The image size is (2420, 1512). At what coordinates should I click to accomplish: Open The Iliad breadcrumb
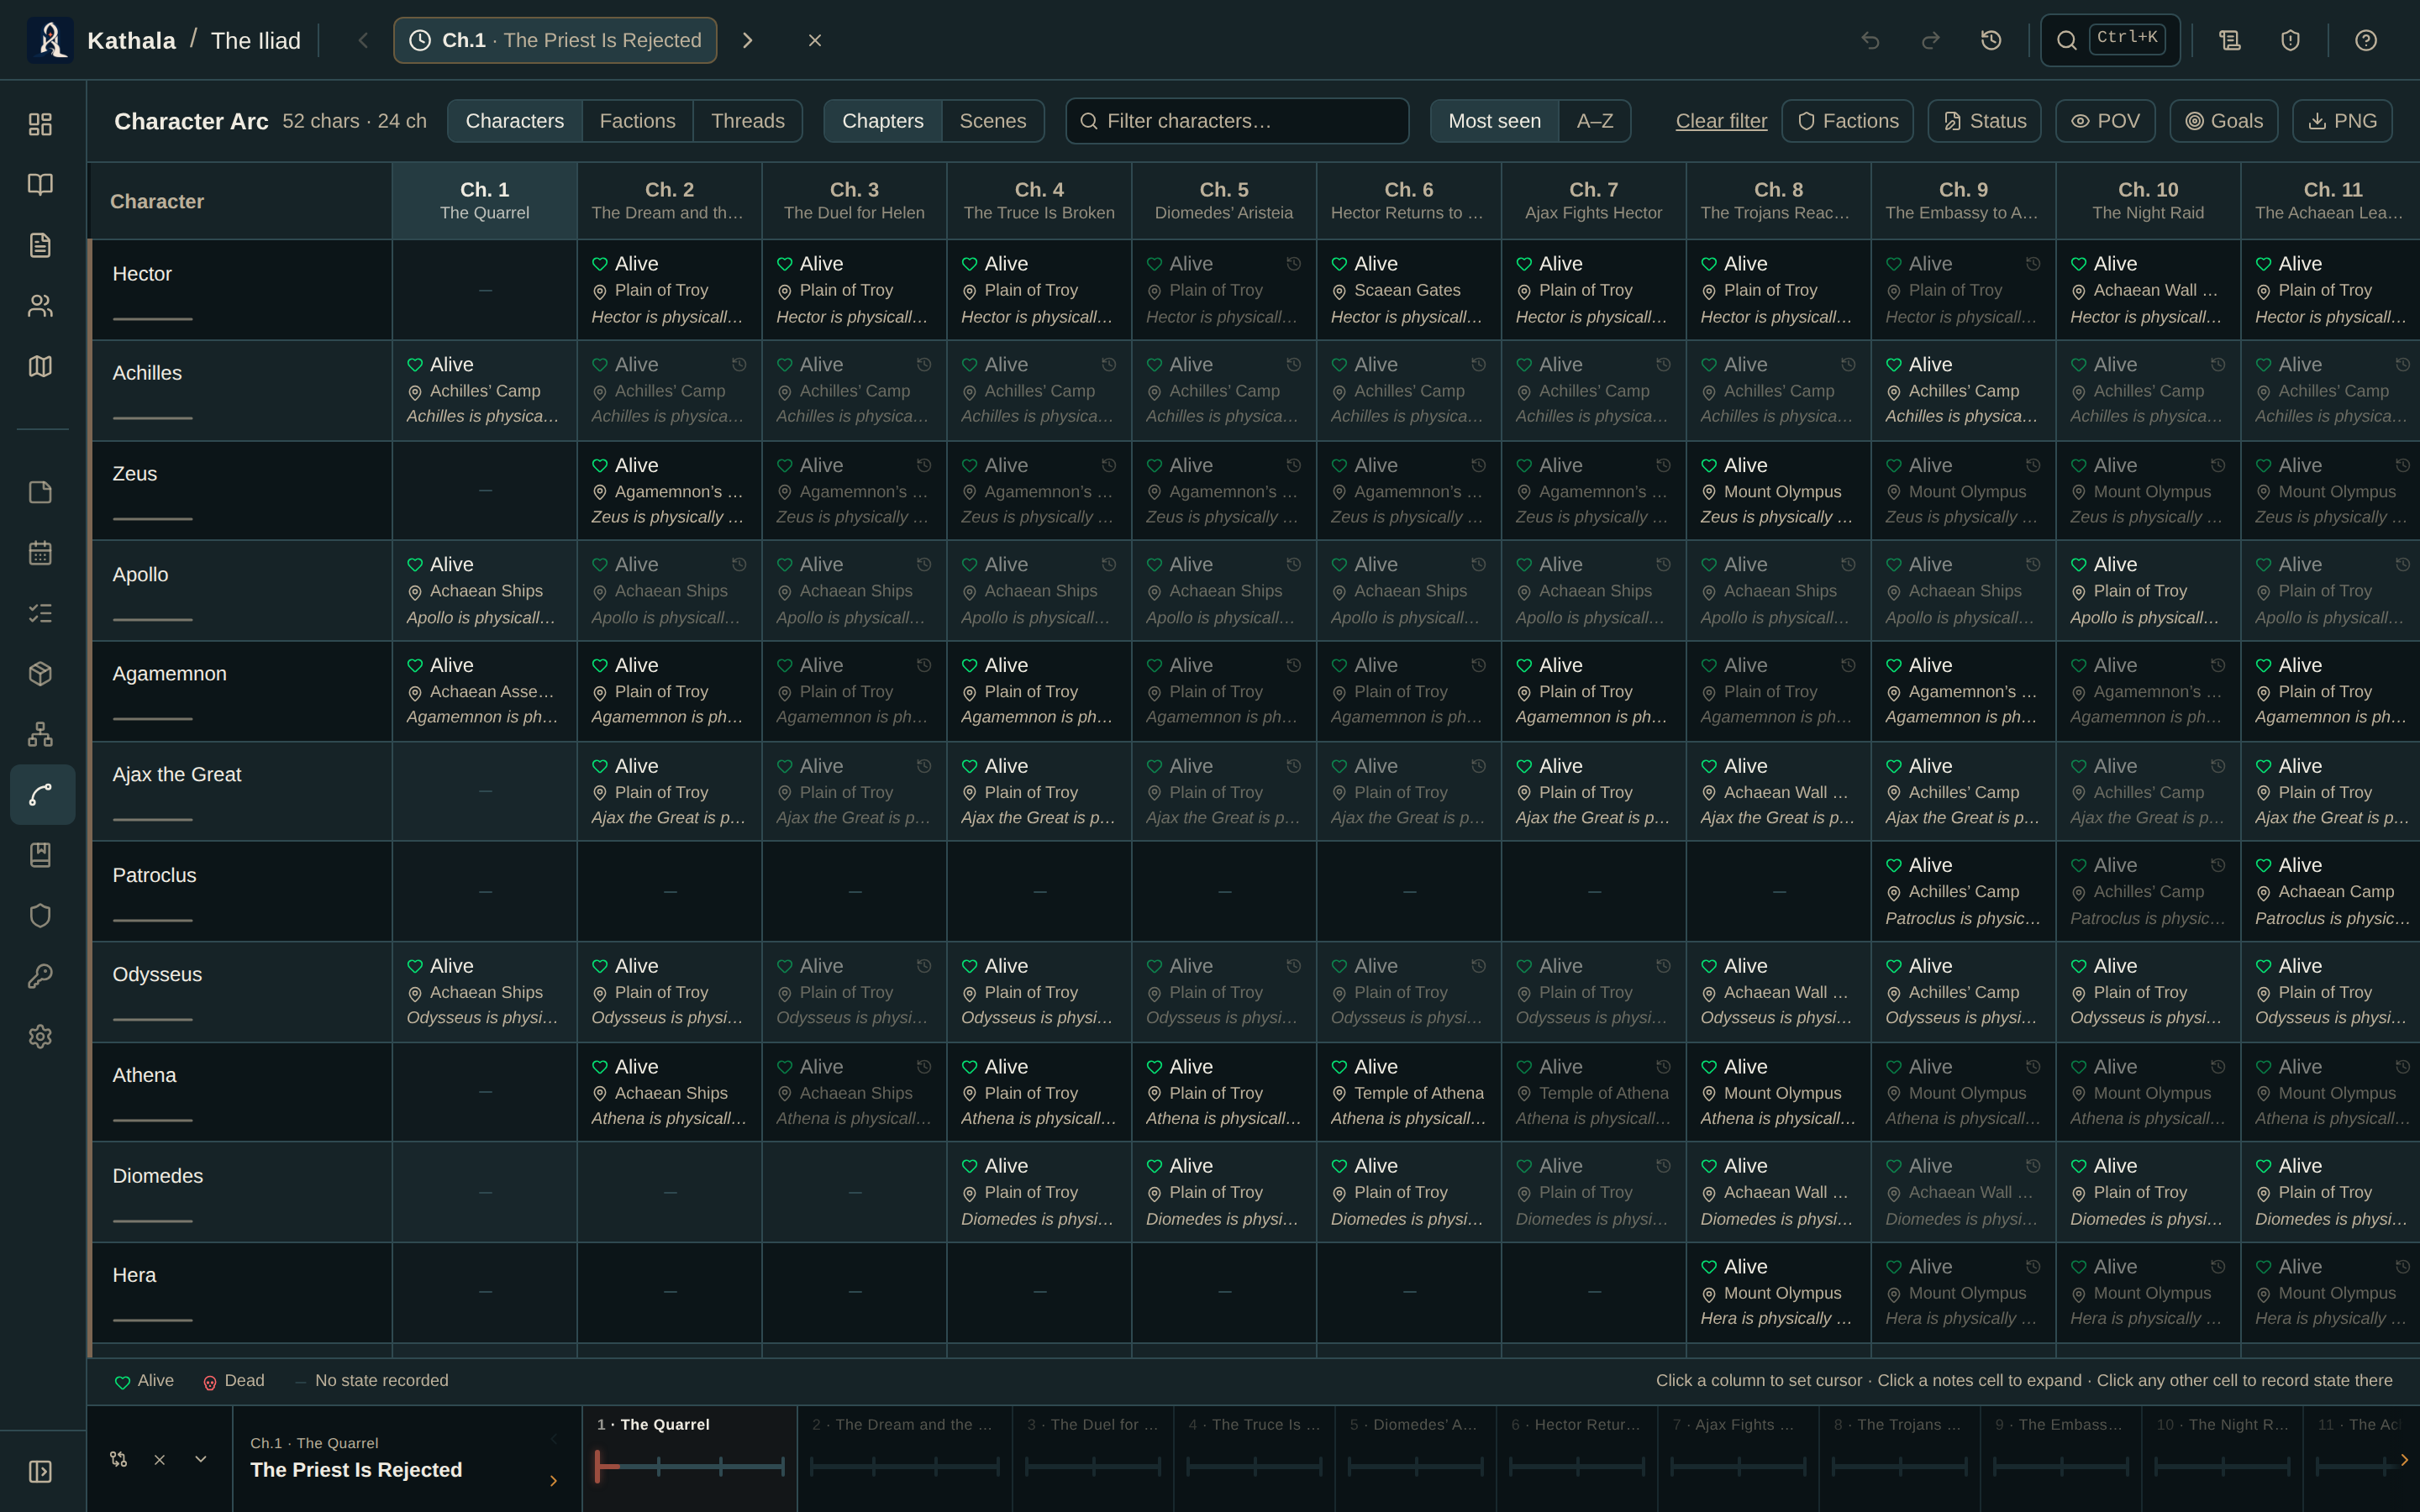pos(255,41)
